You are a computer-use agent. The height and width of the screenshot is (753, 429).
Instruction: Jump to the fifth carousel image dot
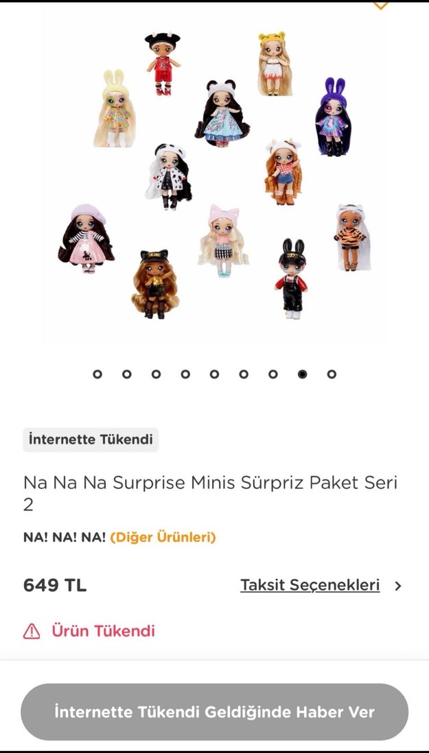pyautogui.click(x=215, y=374)
